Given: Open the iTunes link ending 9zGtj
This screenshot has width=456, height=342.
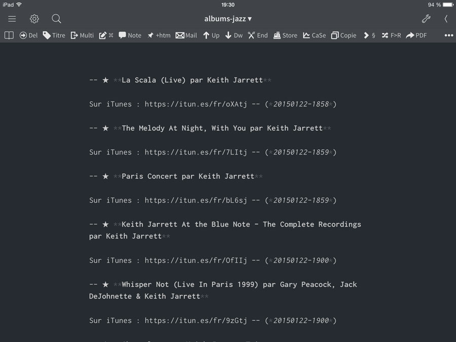Looking at the screenshot, I should pos(196,321).
